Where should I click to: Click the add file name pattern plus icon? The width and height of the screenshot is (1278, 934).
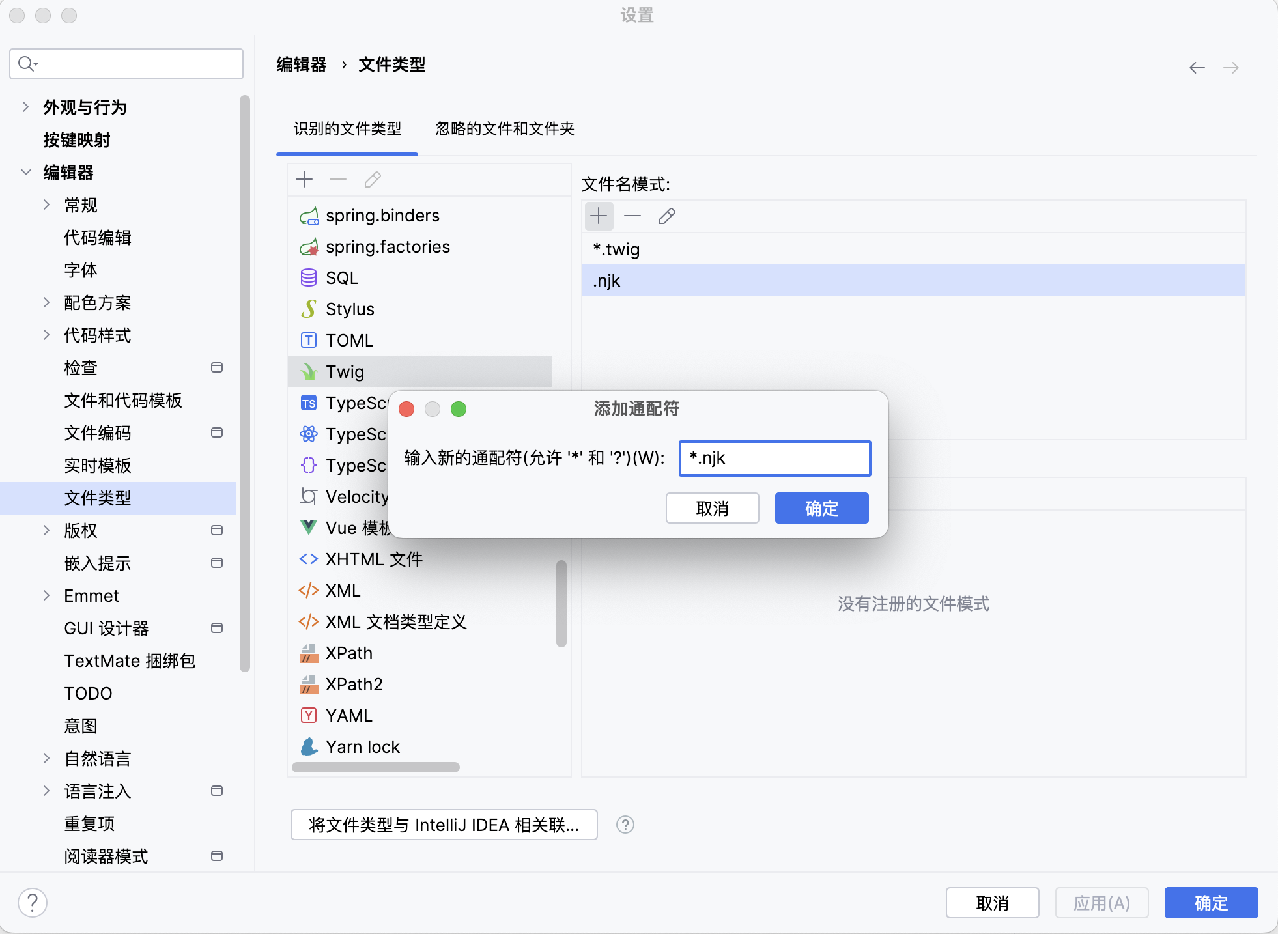(599, 216)
